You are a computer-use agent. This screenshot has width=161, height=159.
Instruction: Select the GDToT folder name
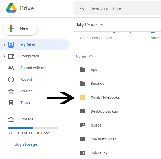(96, 125)
